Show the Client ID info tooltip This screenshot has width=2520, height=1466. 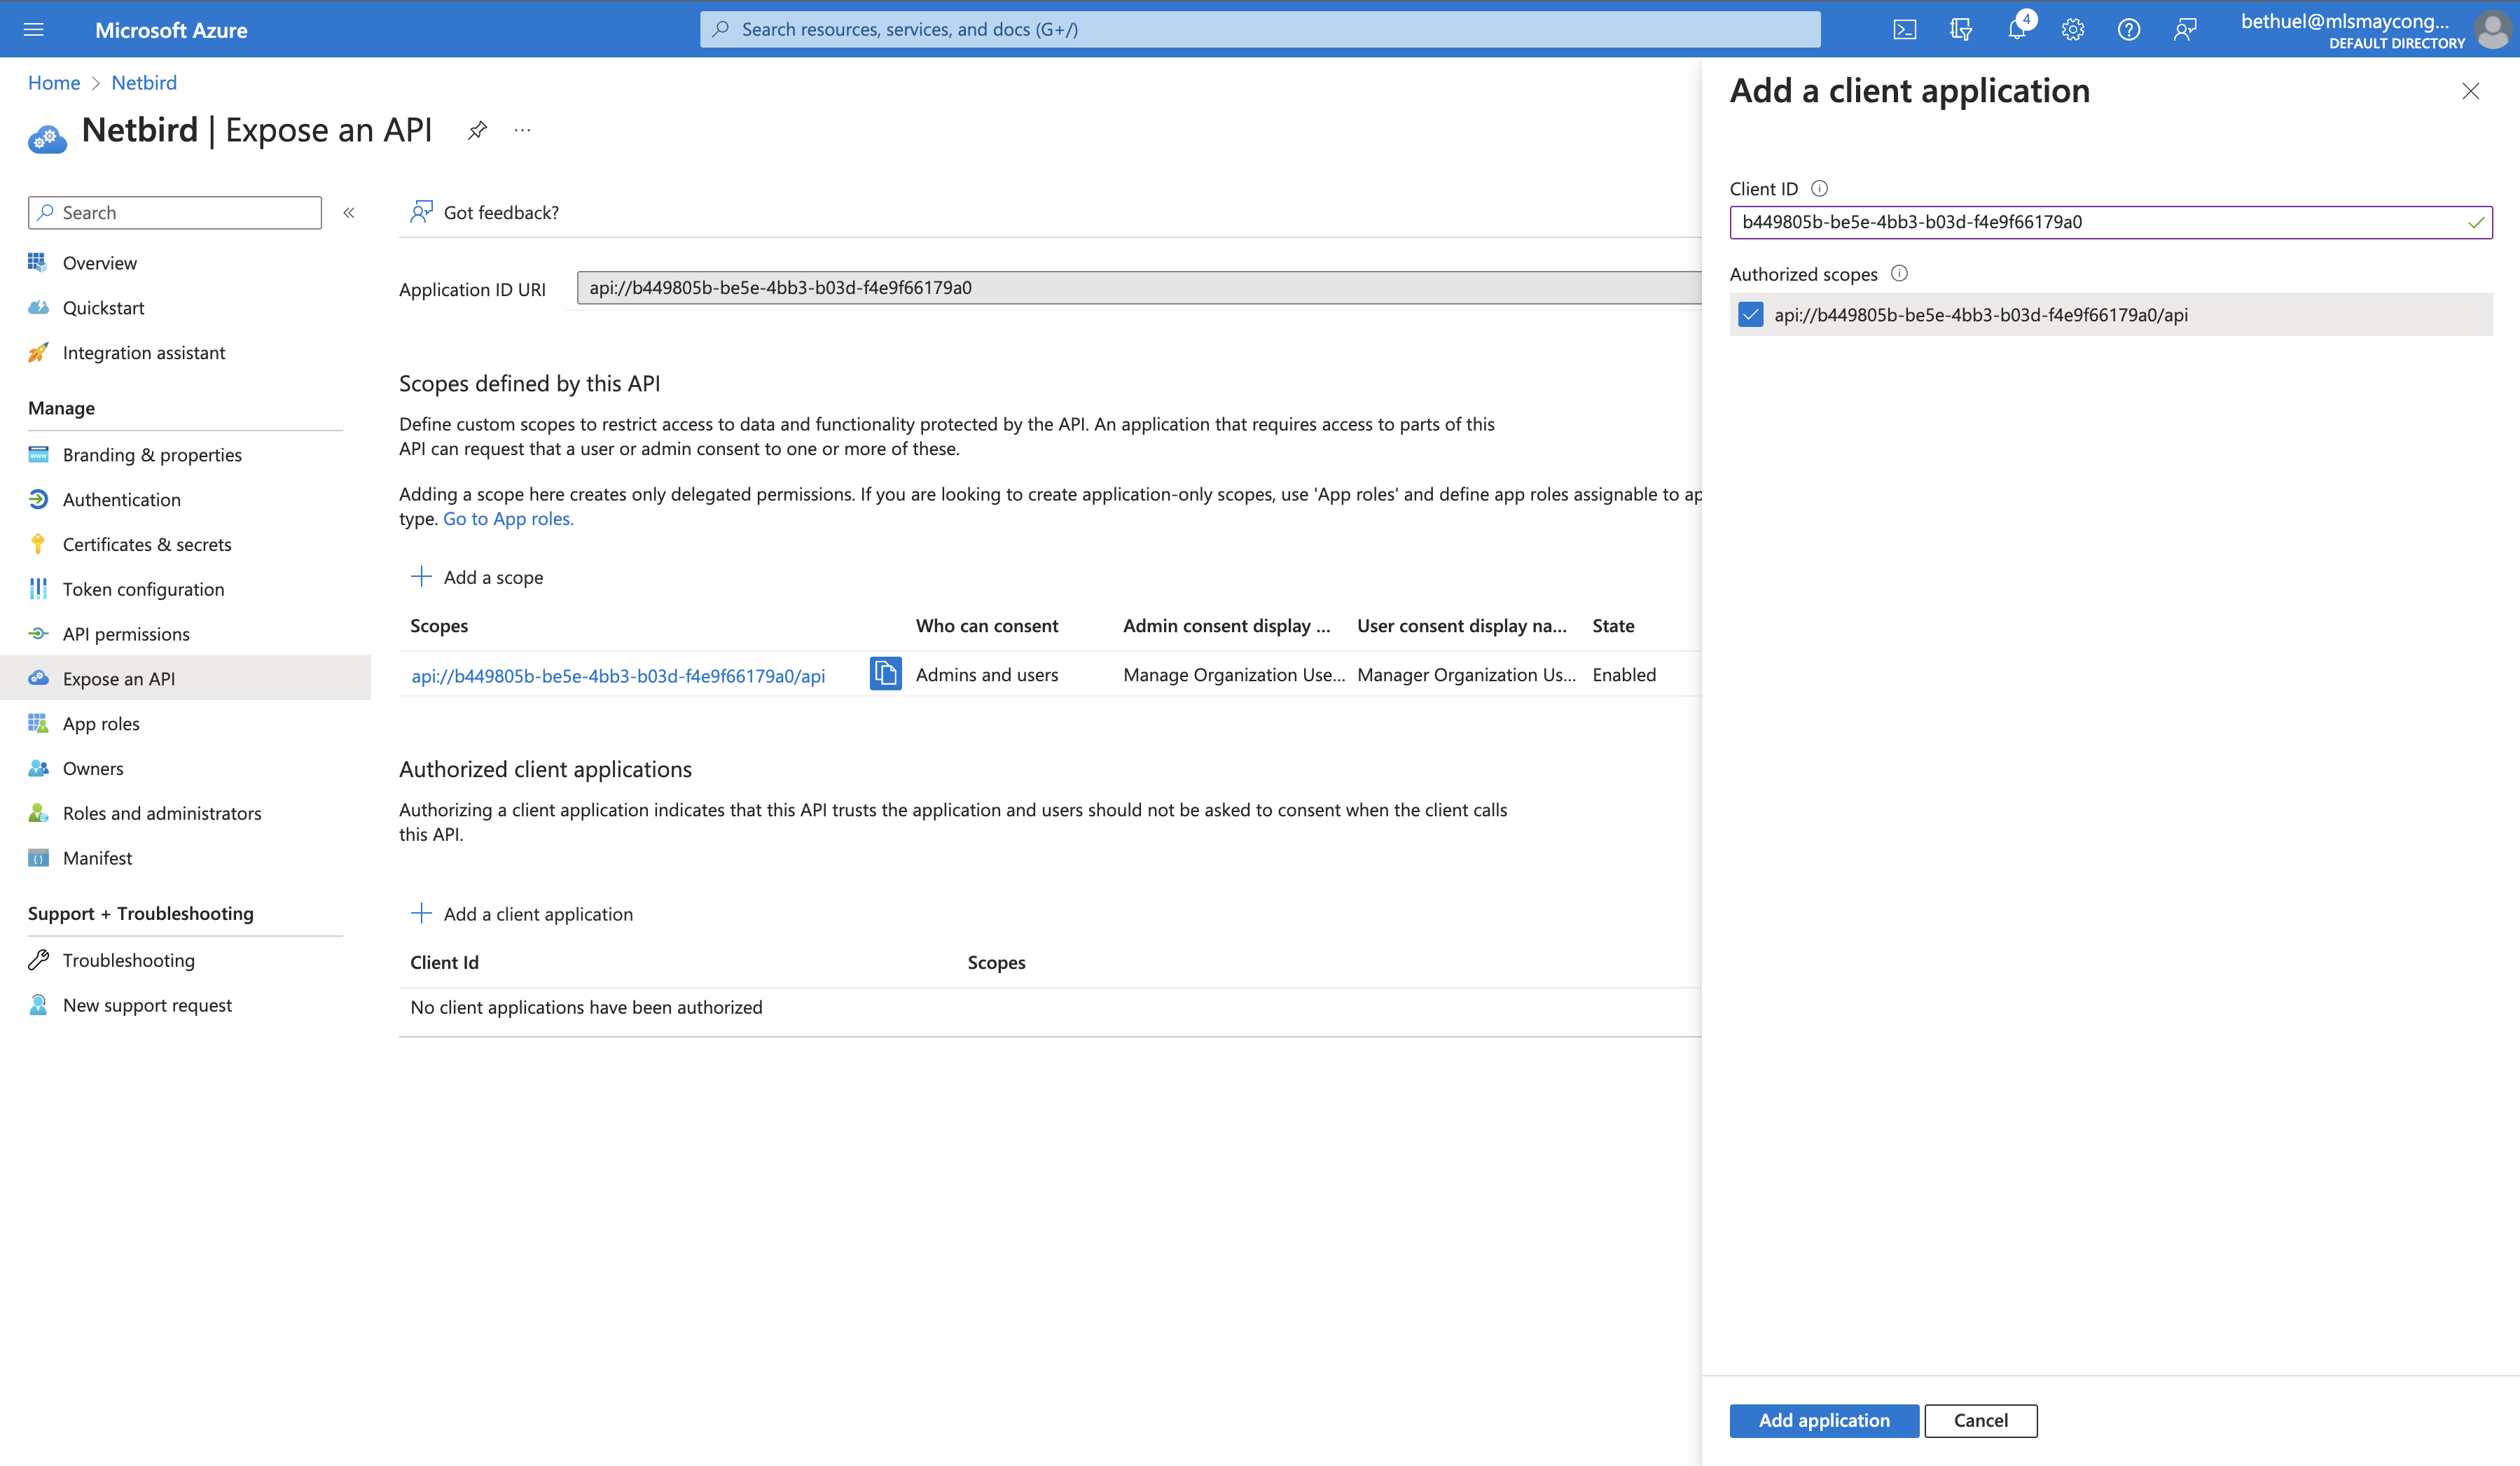1820,188
